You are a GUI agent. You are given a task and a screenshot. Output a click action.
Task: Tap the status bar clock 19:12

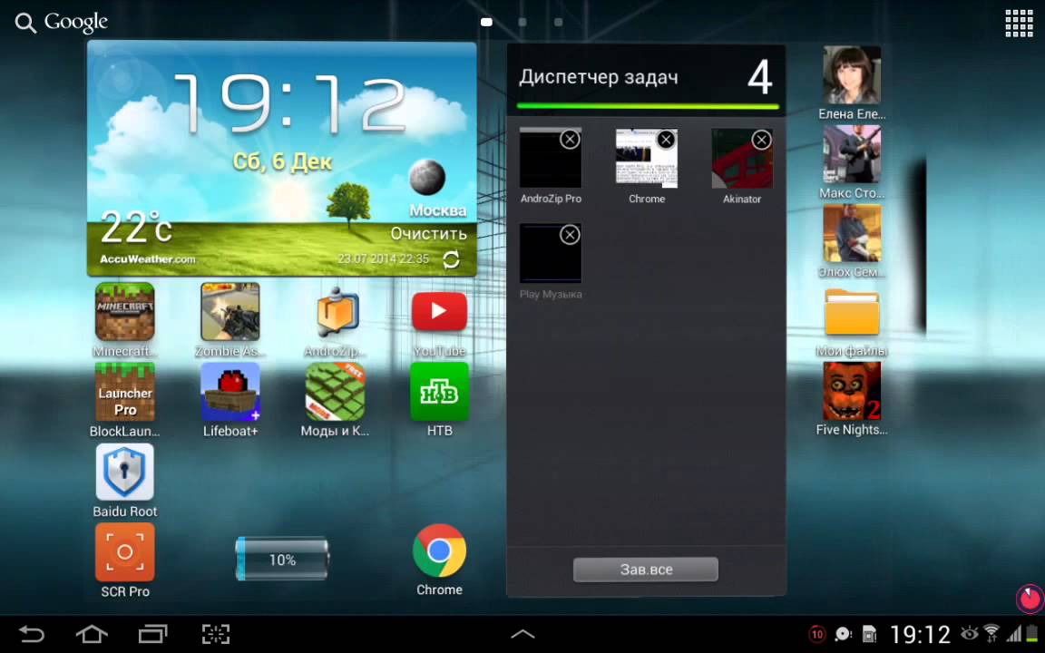click(921, 634)
